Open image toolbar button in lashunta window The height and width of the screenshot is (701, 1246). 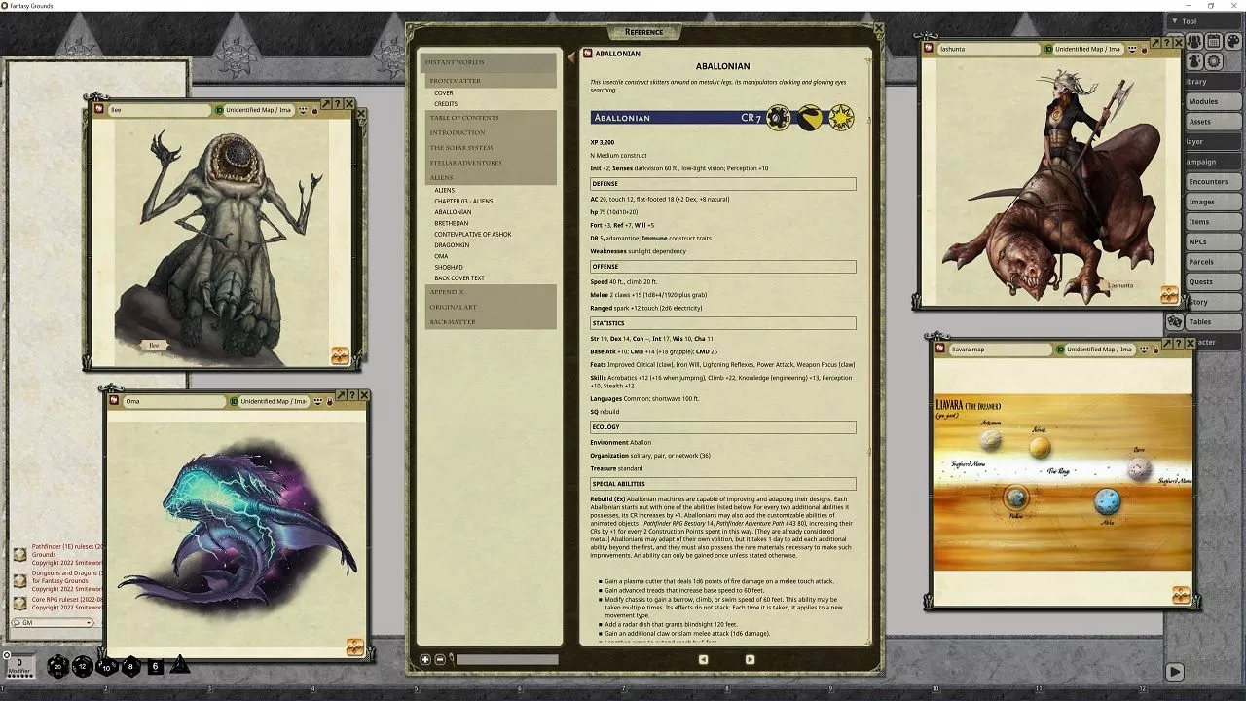coord(1169,294)
